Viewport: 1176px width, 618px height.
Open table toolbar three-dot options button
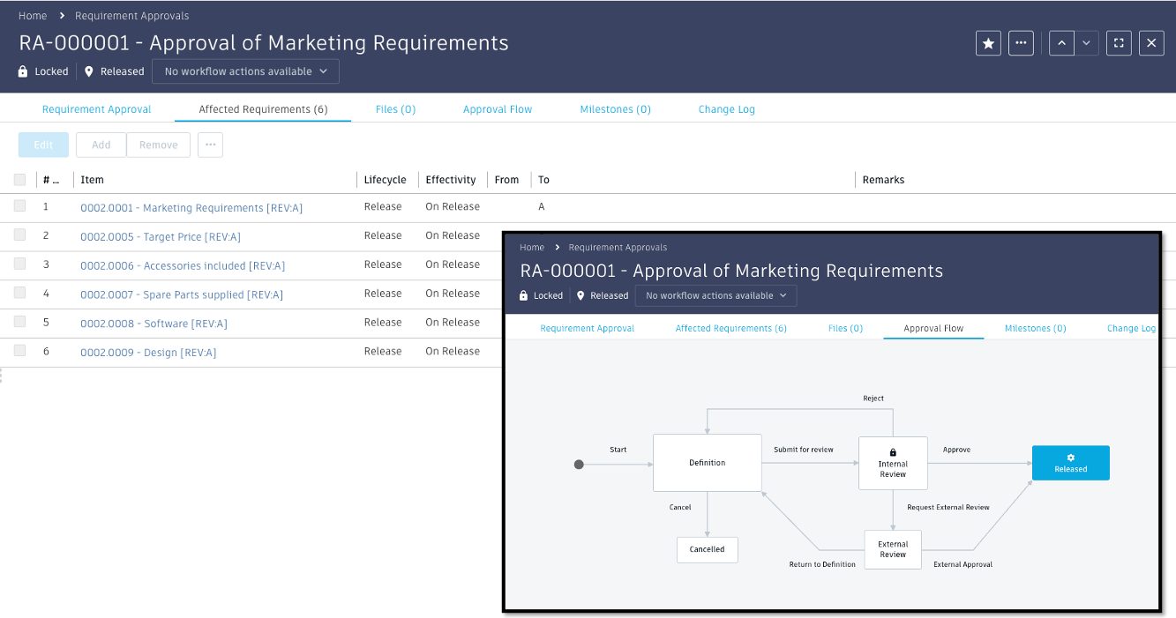tap(210, 145)
